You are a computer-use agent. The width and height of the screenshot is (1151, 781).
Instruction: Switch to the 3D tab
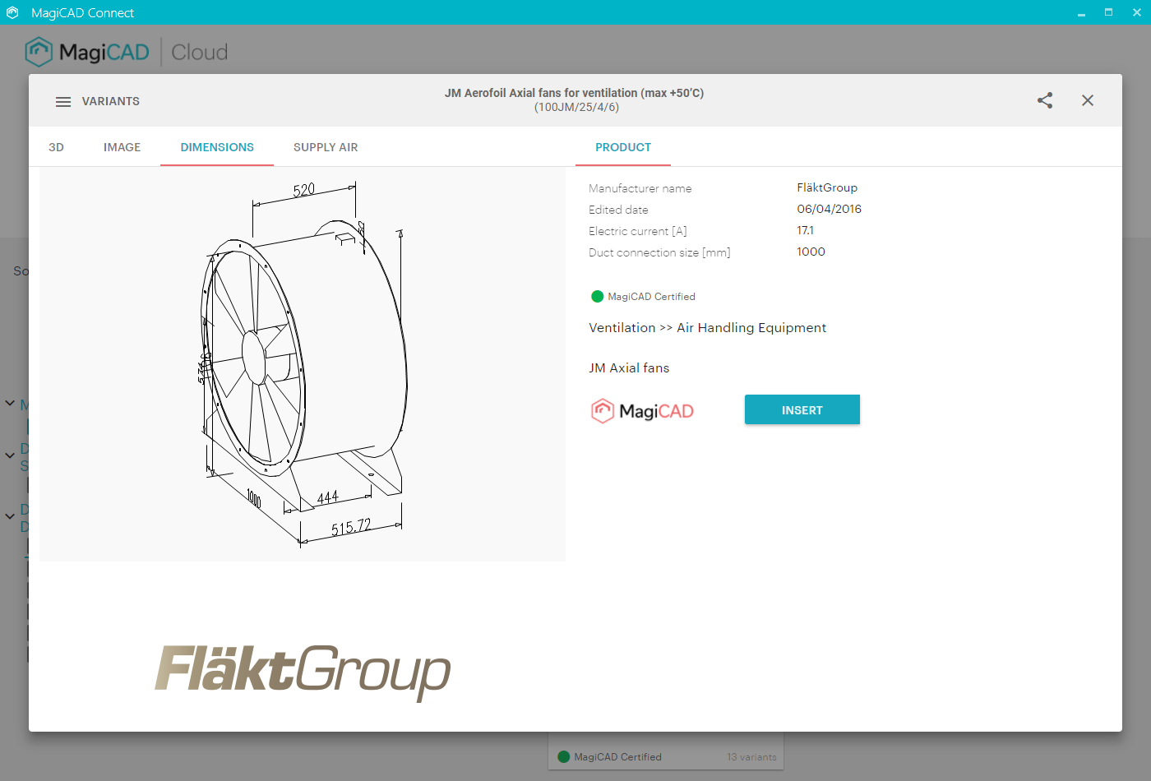click(x=56, y=147)
